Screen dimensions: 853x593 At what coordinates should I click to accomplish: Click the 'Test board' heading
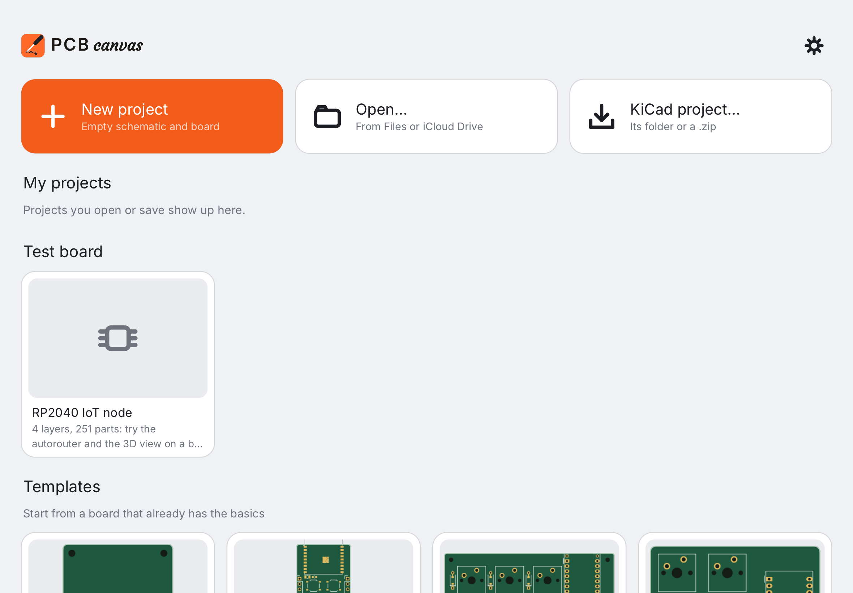[x=63, y=252]
